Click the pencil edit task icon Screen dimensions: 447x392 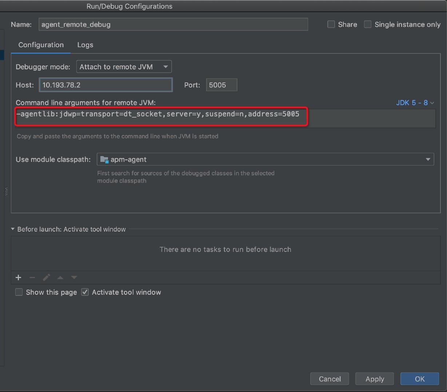coord(46,278)
